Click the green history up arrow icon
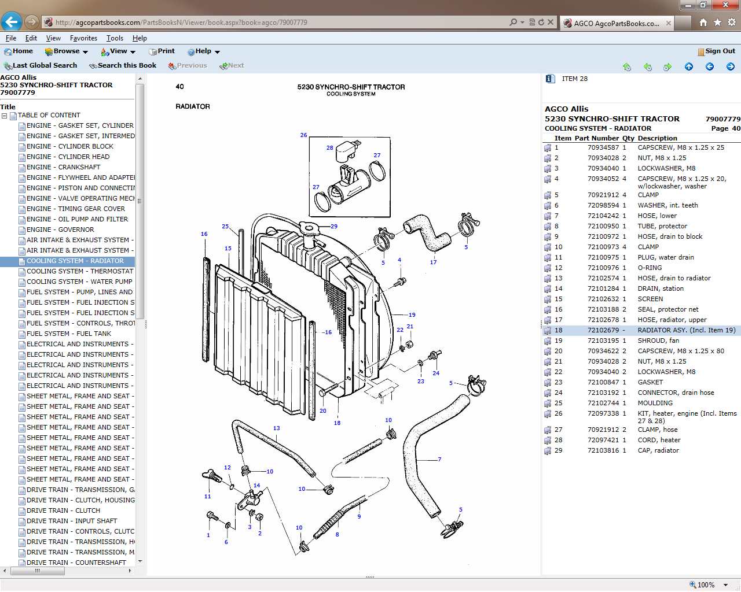This screenshot has width=741, height=592. click(x=627, y=67)
